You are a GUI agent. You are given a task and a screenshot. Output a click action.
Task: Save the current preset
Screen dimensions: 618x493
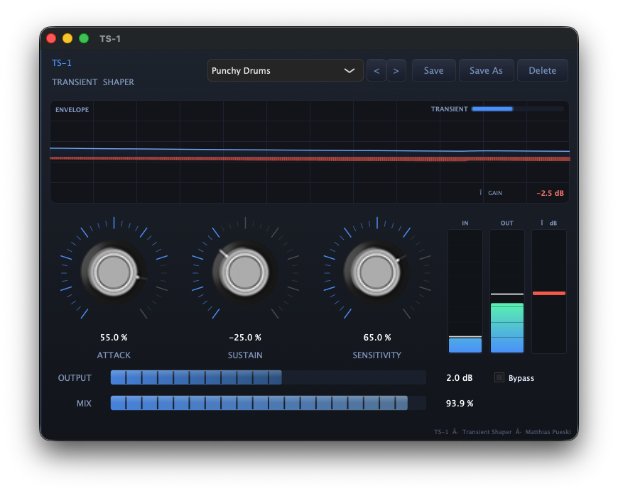pyautogui.click(x=433, y=70)
